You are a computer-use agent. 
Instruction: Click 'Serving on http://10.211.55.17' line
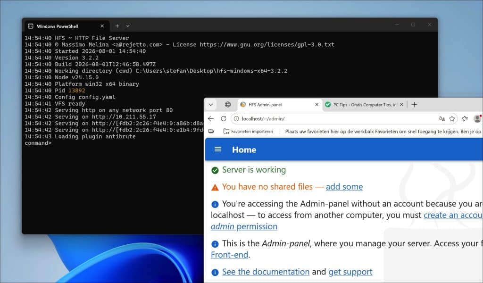pos(90,117)
